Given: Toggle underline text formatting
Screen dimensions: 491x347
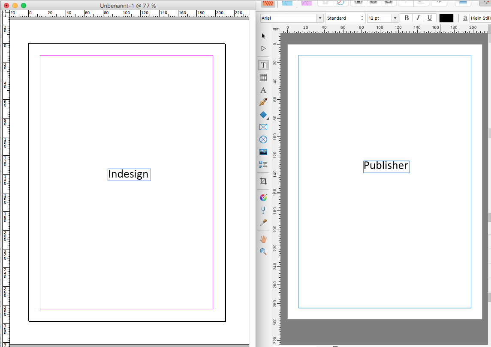Looking at the screenshot, I should click(x=430, y=18).
